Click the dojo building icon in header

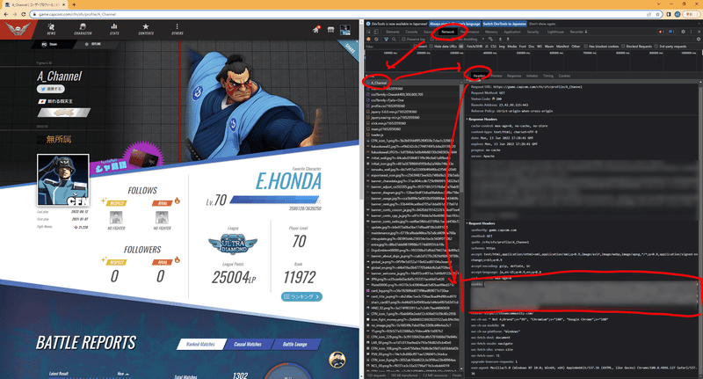point(331,30)
